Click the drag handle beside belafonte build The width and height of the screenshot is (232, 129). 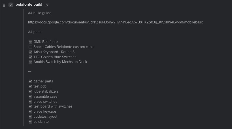4,5
